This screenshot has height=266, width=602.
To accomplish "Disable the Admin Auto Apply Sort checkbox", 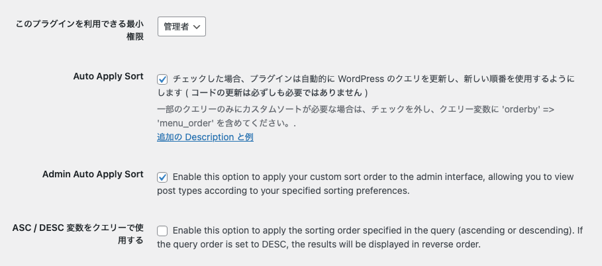I will tap(162, 177).
